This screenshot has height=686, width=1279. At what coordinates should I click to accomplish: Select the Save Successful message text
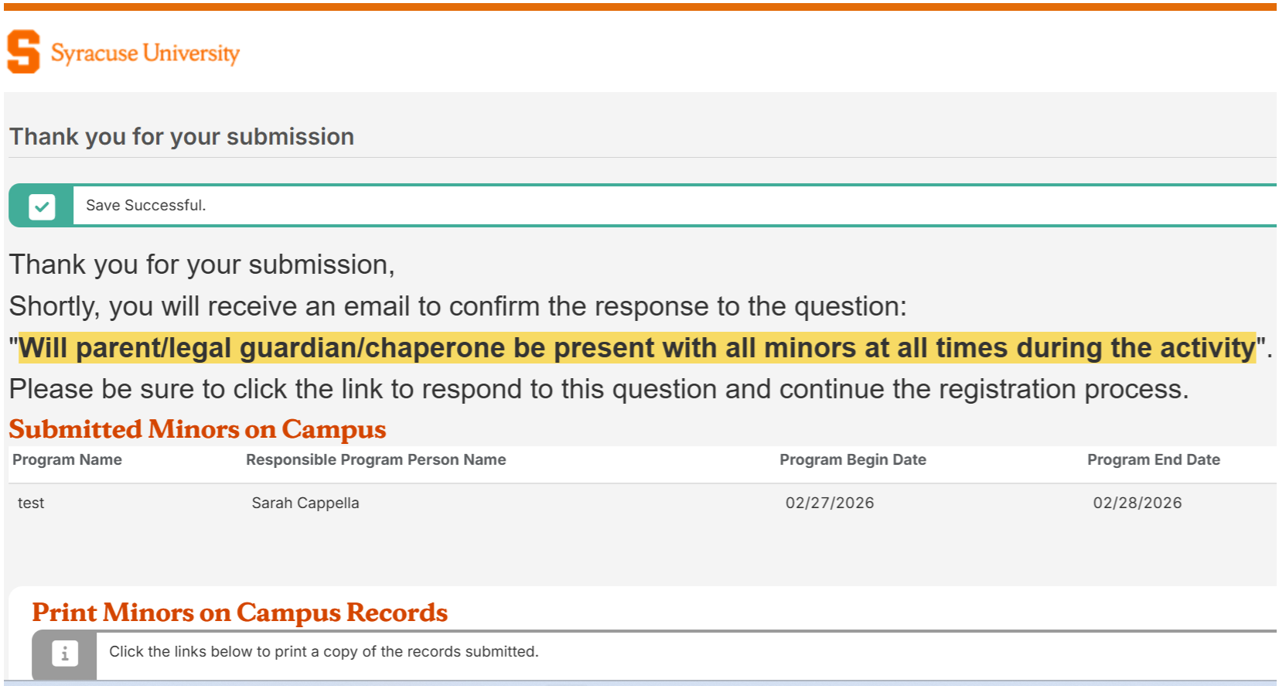pos(145,205)
